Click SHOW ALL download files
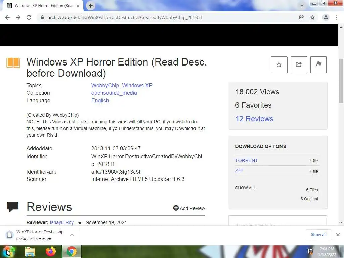The image size is (344, 258). click(x=245, y=188)
